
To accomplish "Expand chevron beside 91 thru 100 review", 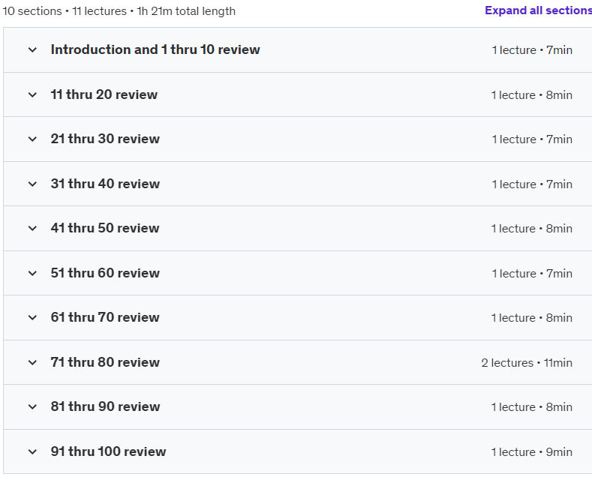I will [32, 451].
